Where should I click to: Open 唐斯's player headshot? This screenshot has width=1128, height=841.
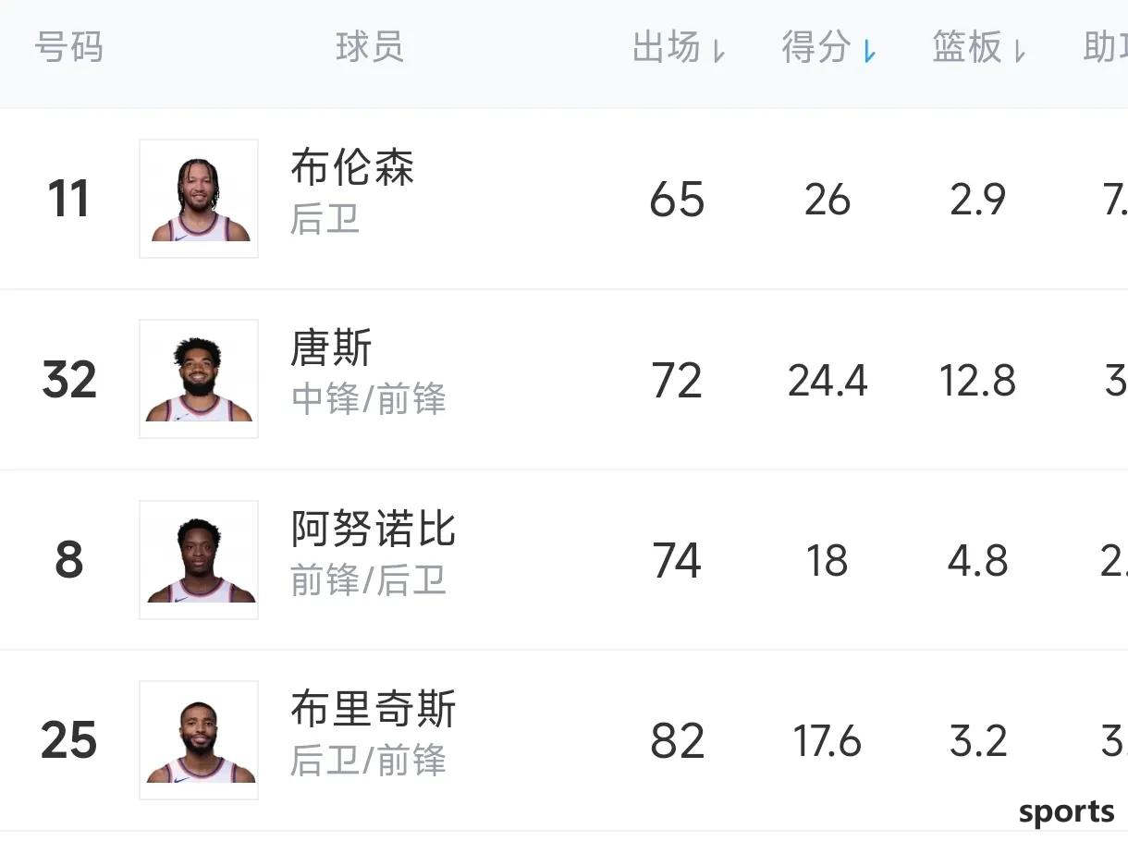[x=199, y=379]
